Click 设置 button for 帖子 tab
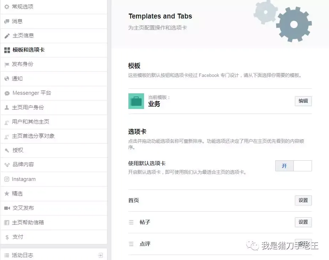The height and width of the screenshot is (260, 329). coord(303,222)
